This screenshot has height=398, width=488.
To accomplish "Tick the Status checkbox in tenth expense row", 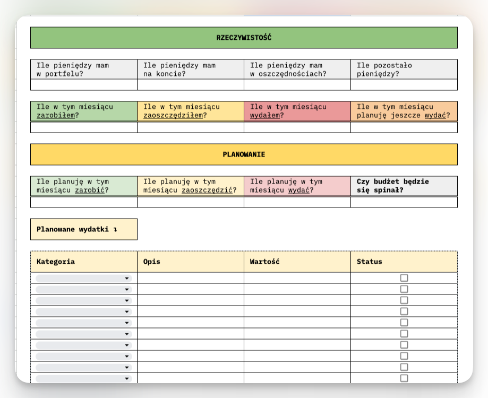I will pyautogui.click(x=404, y=378).
